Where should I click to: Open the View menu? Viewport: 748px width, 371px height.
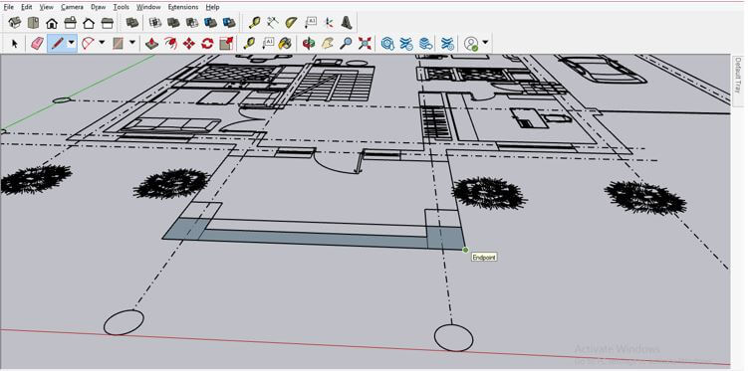46,7
